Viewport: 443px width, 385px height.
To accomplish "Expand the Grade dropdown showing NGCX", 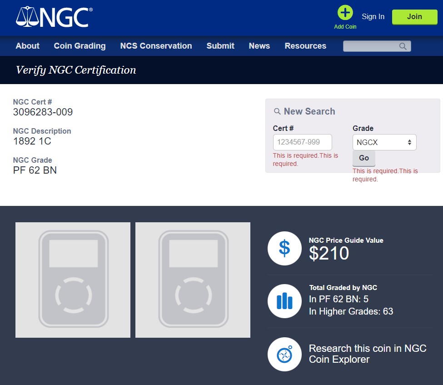I will [x=384, y=142].
